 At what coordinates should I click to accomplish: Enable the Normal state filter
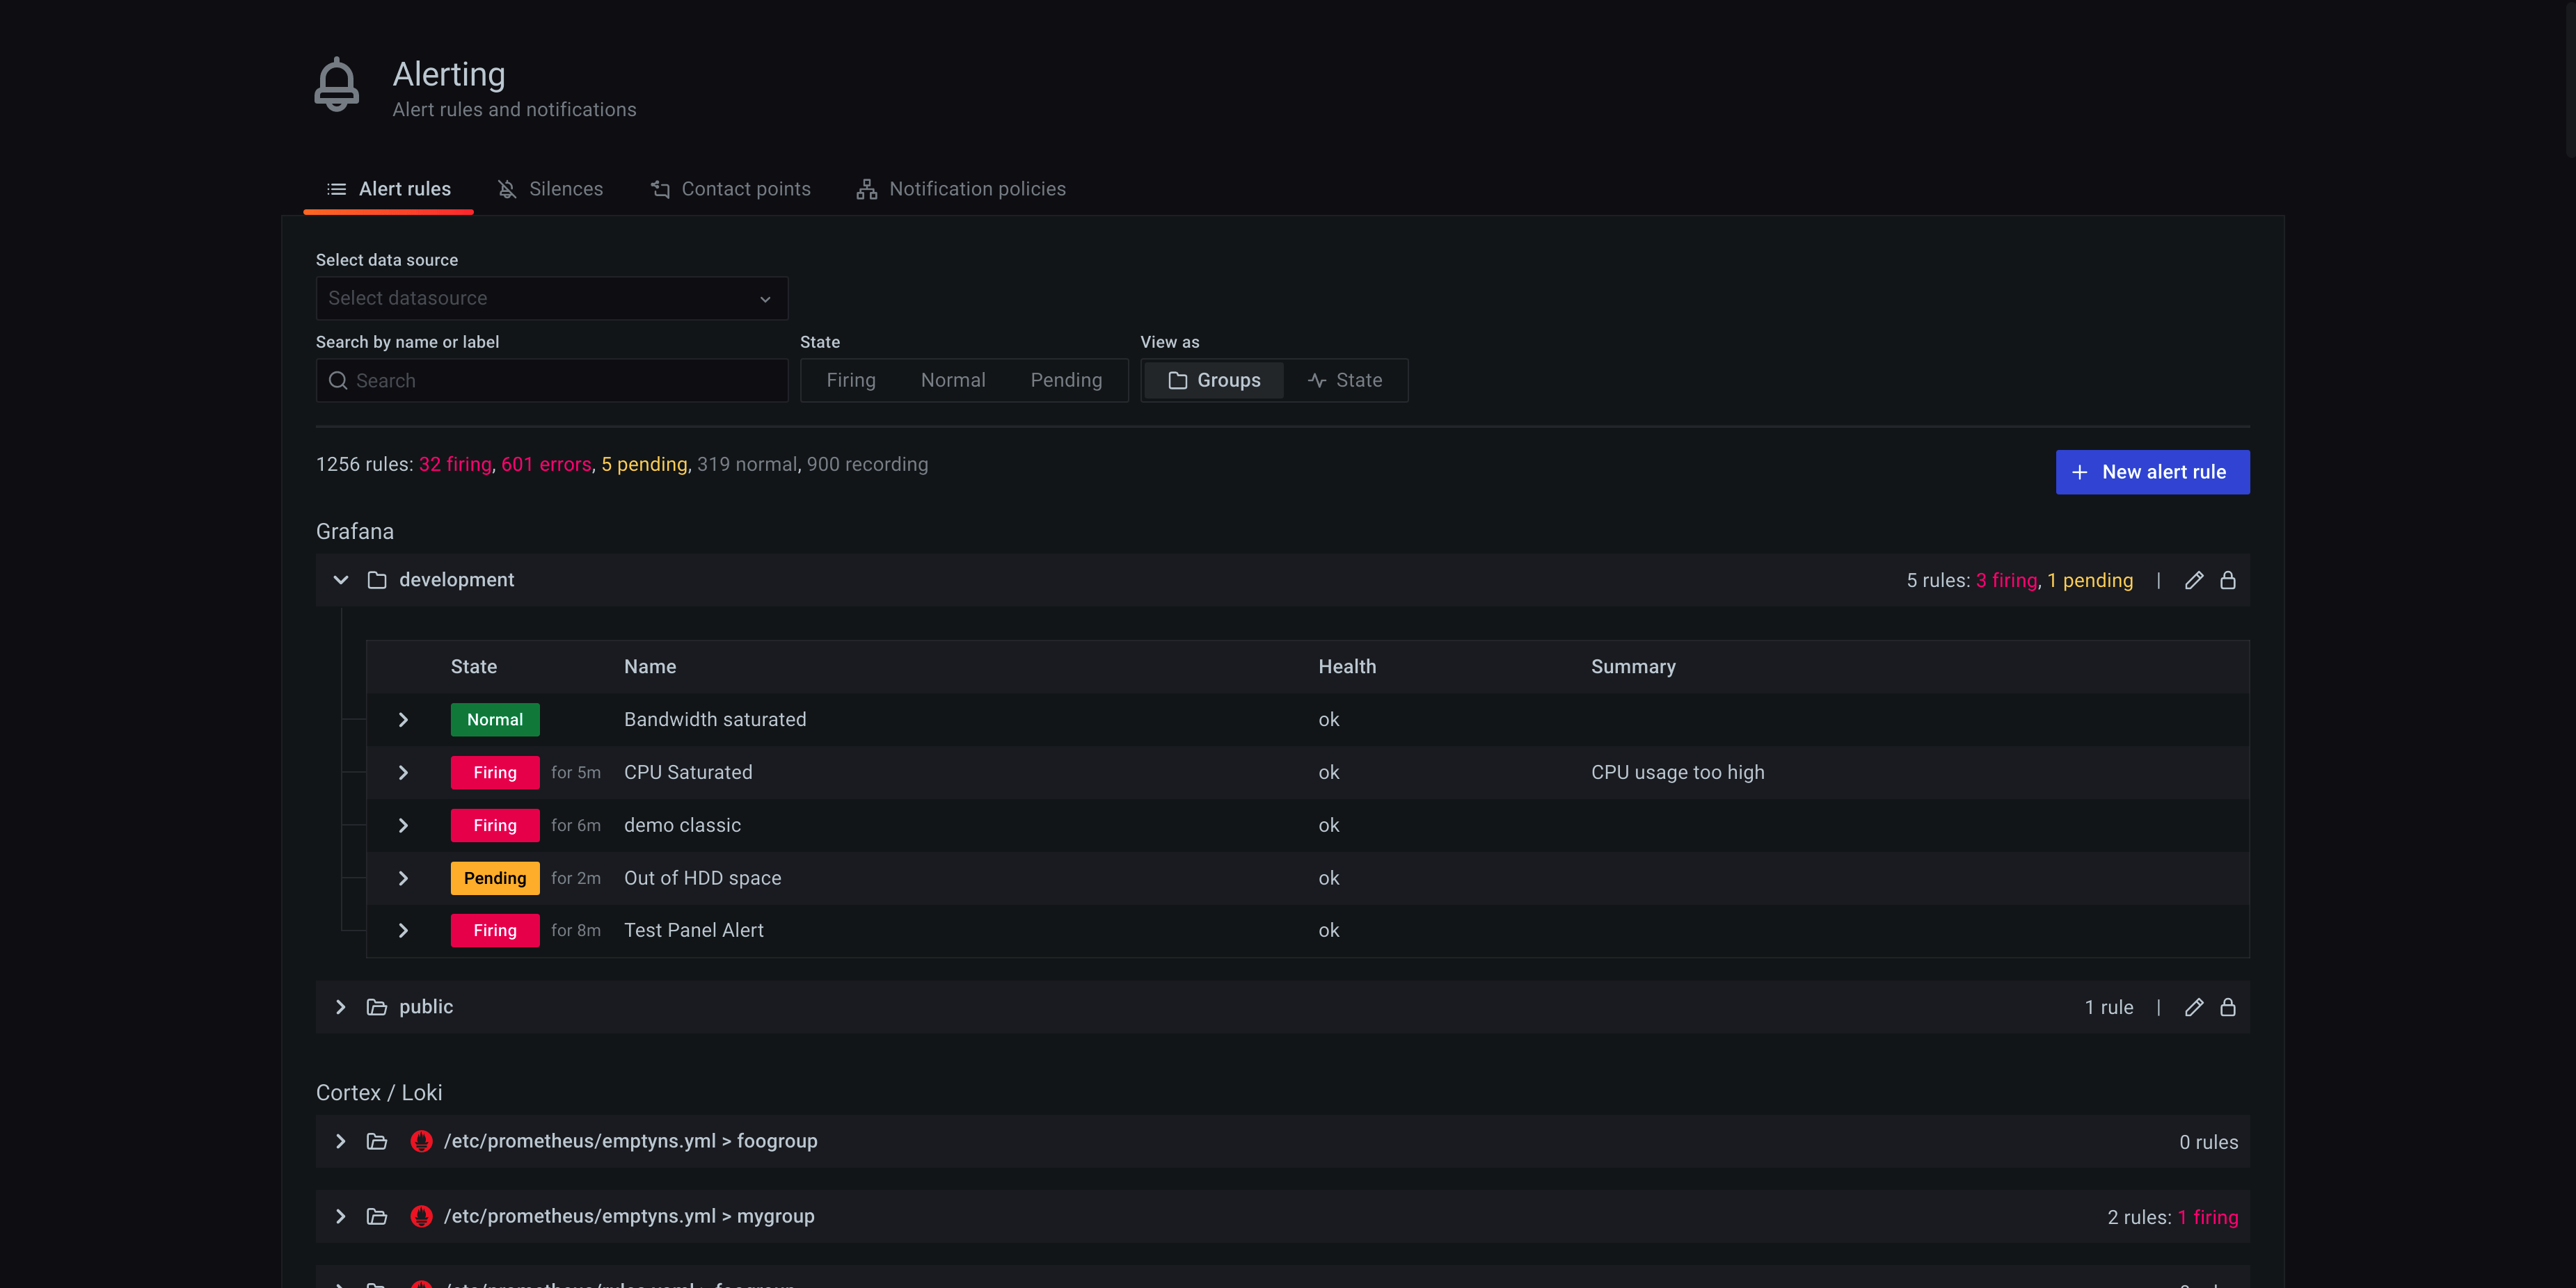coord(952,380)
